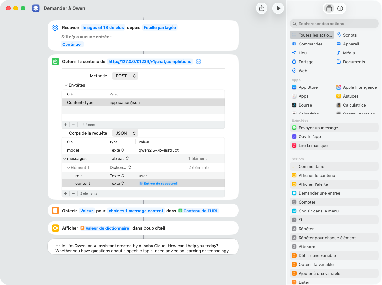Add Demander une entrée action
Viewport: 382px width, 285px height.
334,193
